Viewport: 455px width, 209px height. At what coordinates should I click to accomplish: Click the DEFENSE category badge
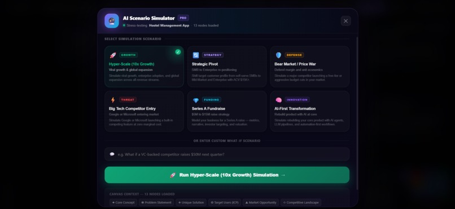point(294,55)
